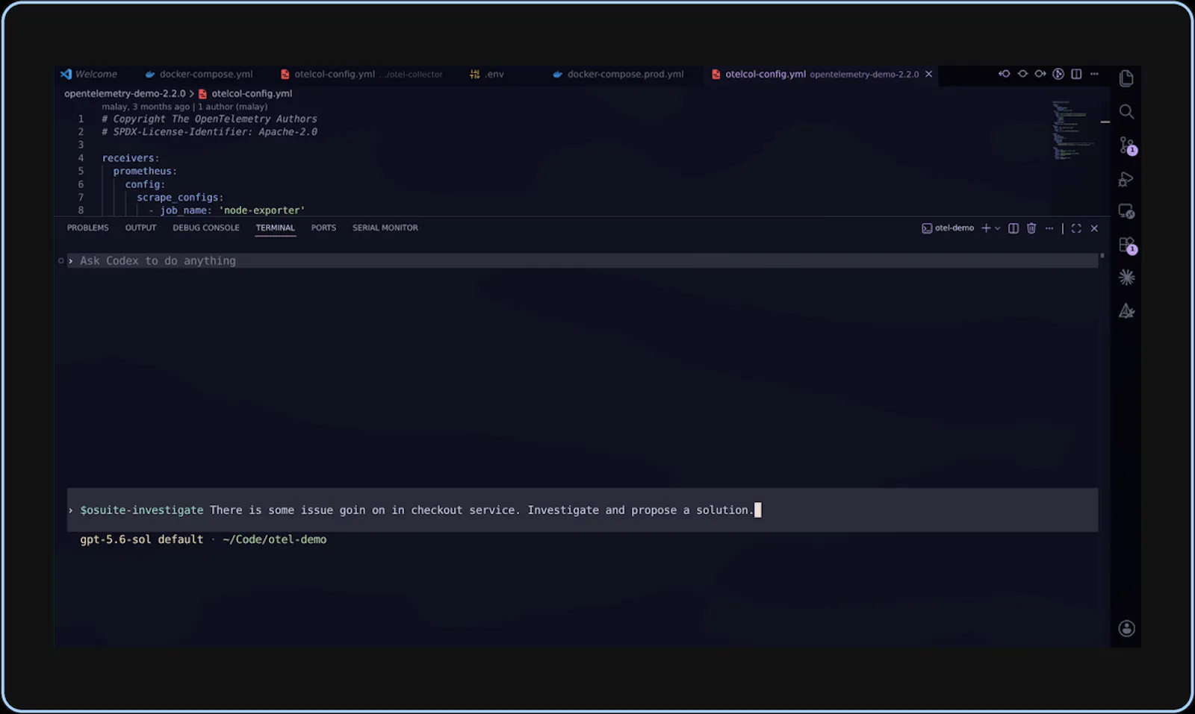Click the '$osuite-investigate' skill text

click(x=142, y=510)
